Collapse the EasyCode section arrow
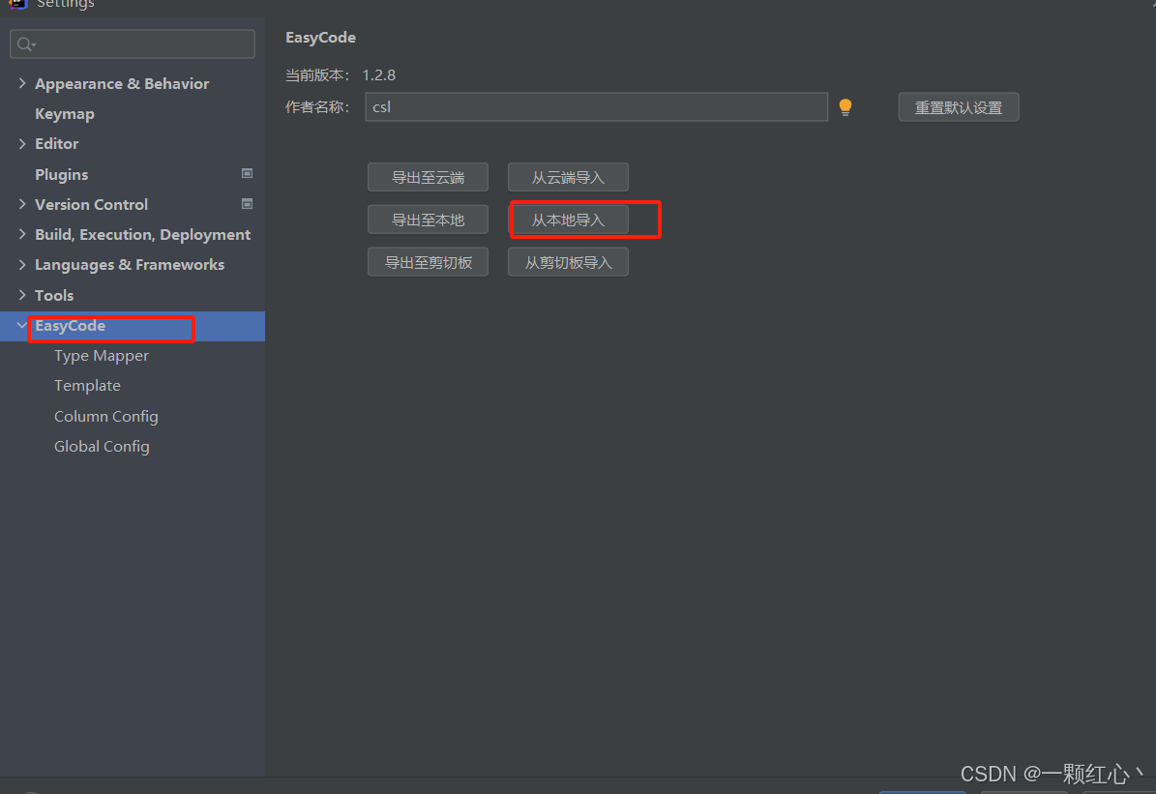Screen dimensions: 1156x794 [x=22, y=325]
